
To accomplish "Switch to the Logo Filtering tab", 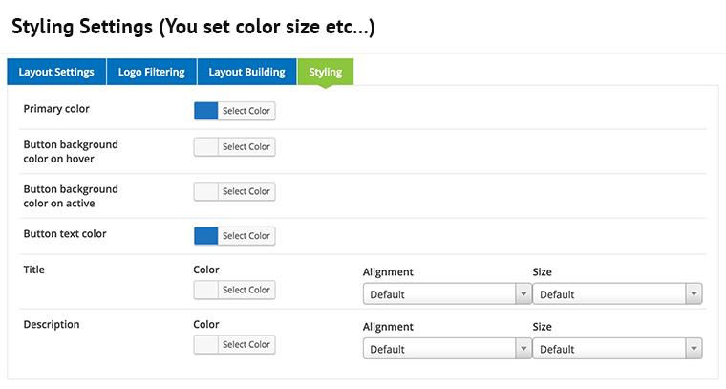I will click(x=152, y=72).
